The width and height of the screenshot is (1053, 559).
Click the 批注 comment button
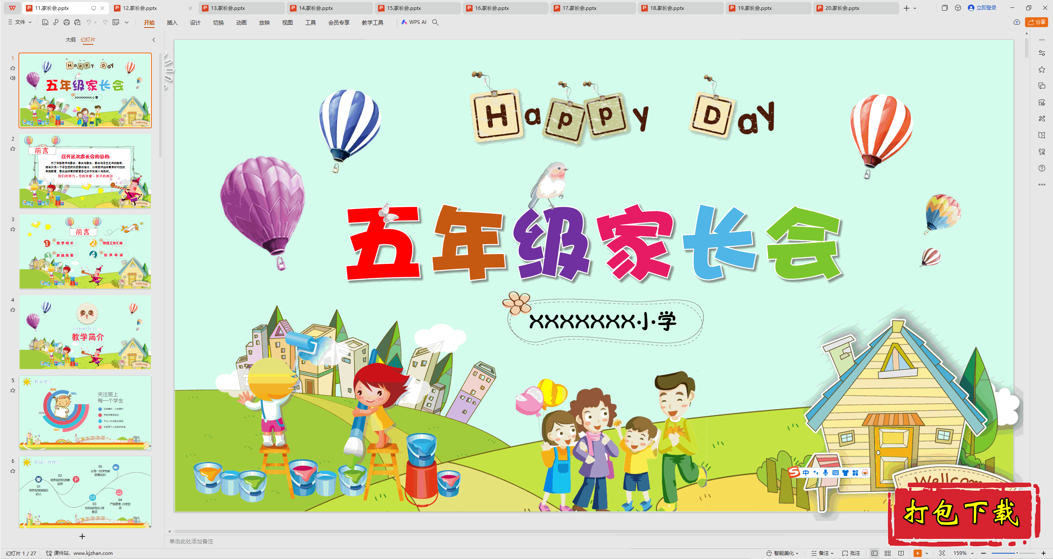tap(851, 553)
